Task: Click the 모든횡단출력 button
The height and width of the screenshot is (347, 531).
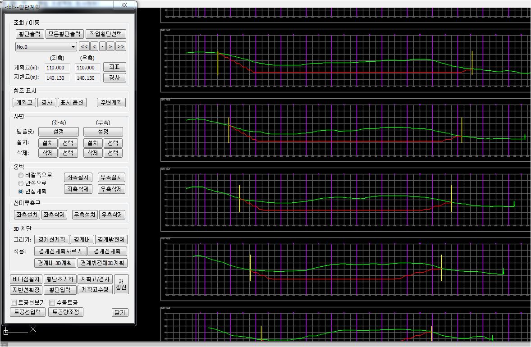Action: click(x=64, y=34)
